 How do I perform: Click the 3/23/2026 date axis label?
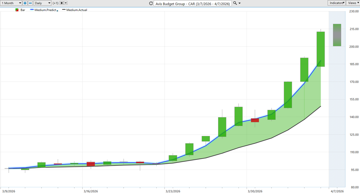coord(173,191)
